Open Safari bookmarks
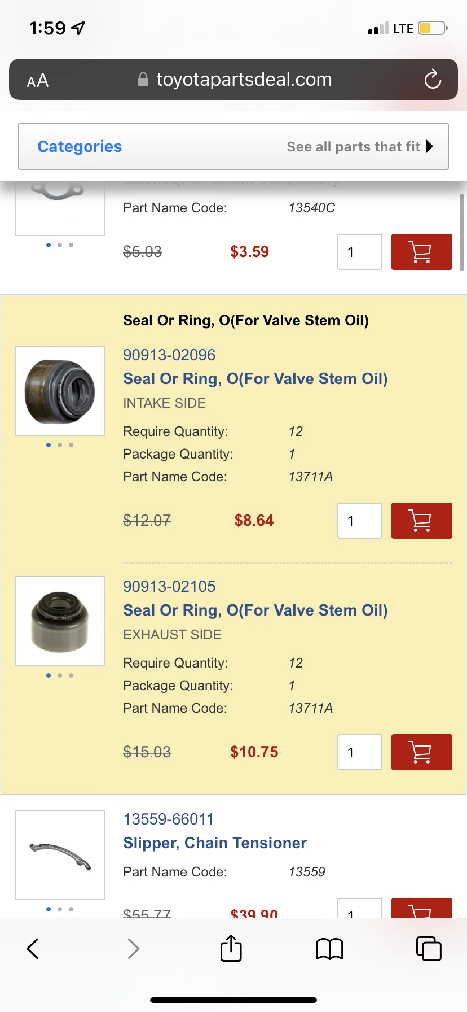Viewport: 467px width, 1012px height. (329, 949)
